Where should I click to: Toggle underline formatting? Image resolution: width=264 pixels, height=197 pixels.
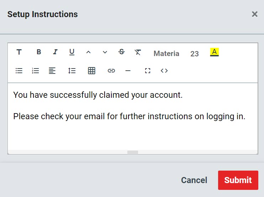[x=72, y=52]
